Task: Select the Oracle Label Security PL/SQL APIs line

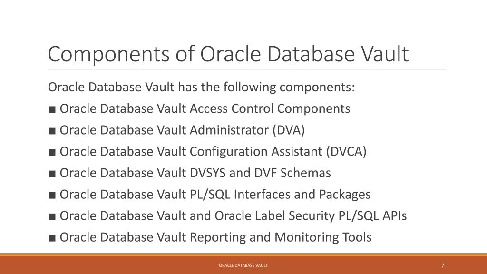Action: [233, 216]
